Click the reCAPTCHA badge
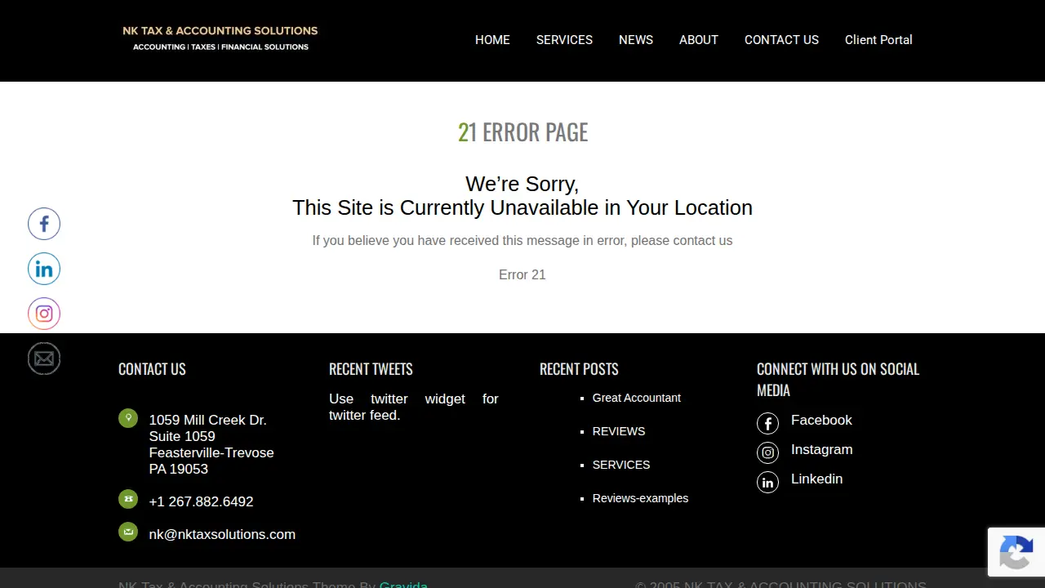 pyautogui.click(x=1016, y=552)
